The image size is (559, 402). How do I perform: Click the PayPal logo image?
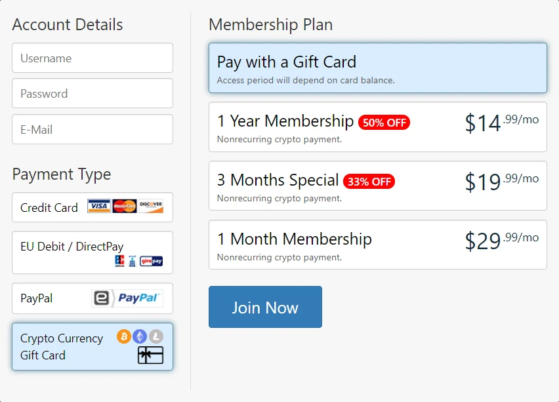[x=127, y=298]
